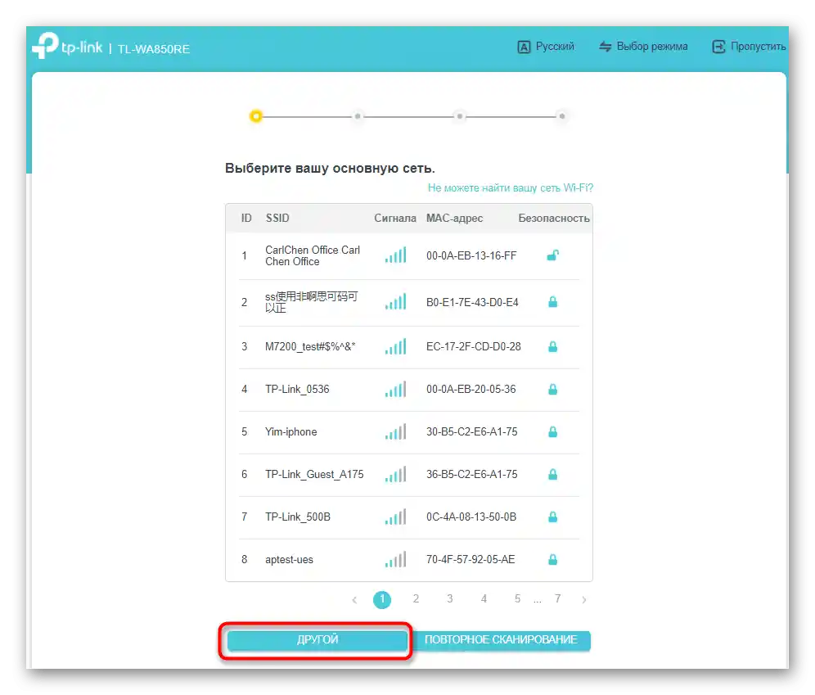Click lock icon for B0-E1-7E-43-D0-E4
815x695 pixels.
[552, 301]
